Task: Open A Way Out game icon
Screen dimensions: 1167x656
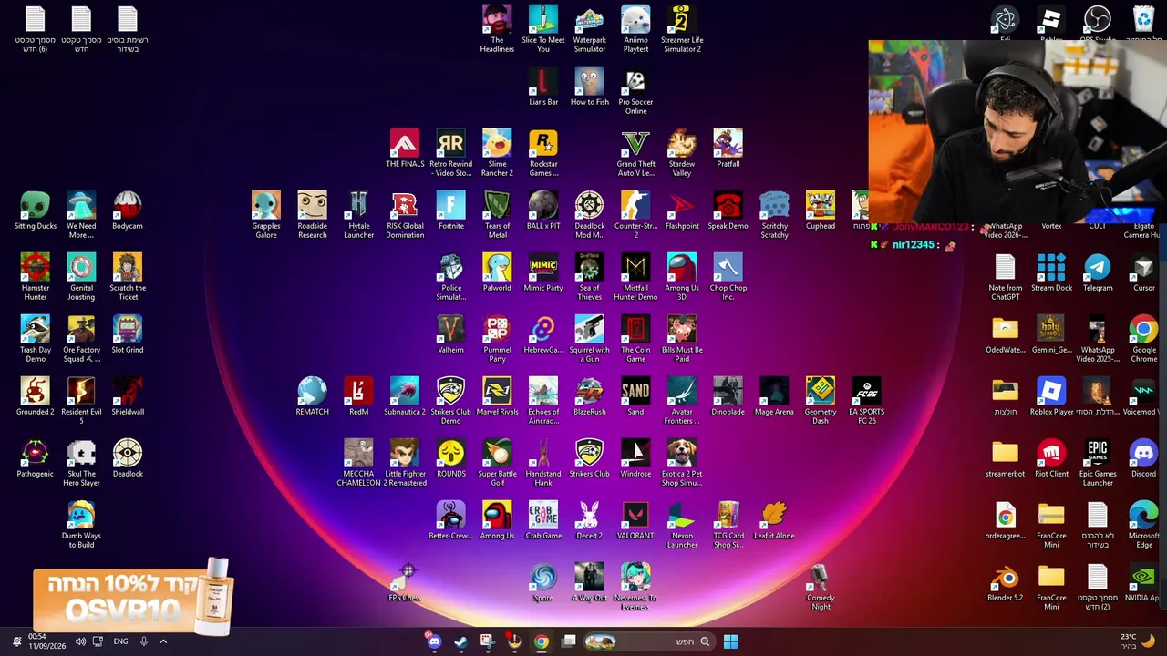Action: click(590, 582)
